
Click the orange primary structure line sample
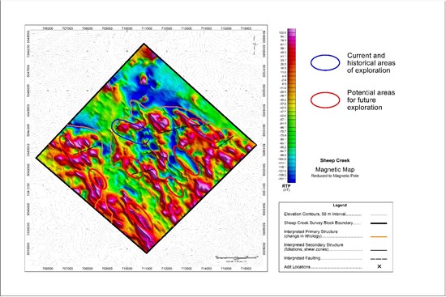(x=379, y=236)
